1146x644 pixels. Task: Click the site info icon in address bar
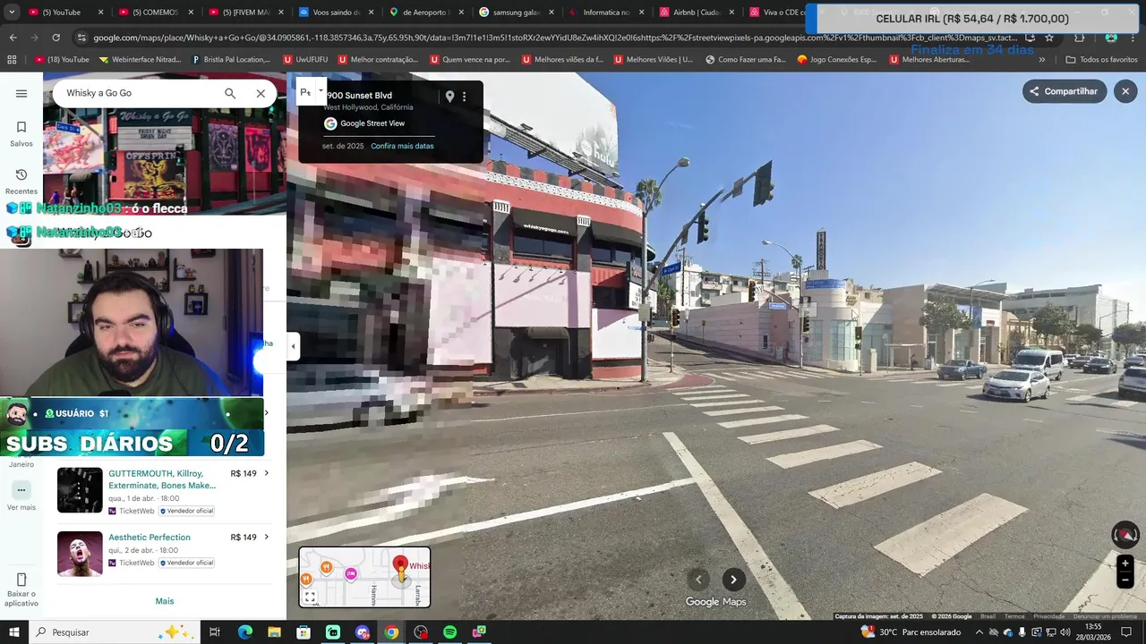click(x=81, y=38)
